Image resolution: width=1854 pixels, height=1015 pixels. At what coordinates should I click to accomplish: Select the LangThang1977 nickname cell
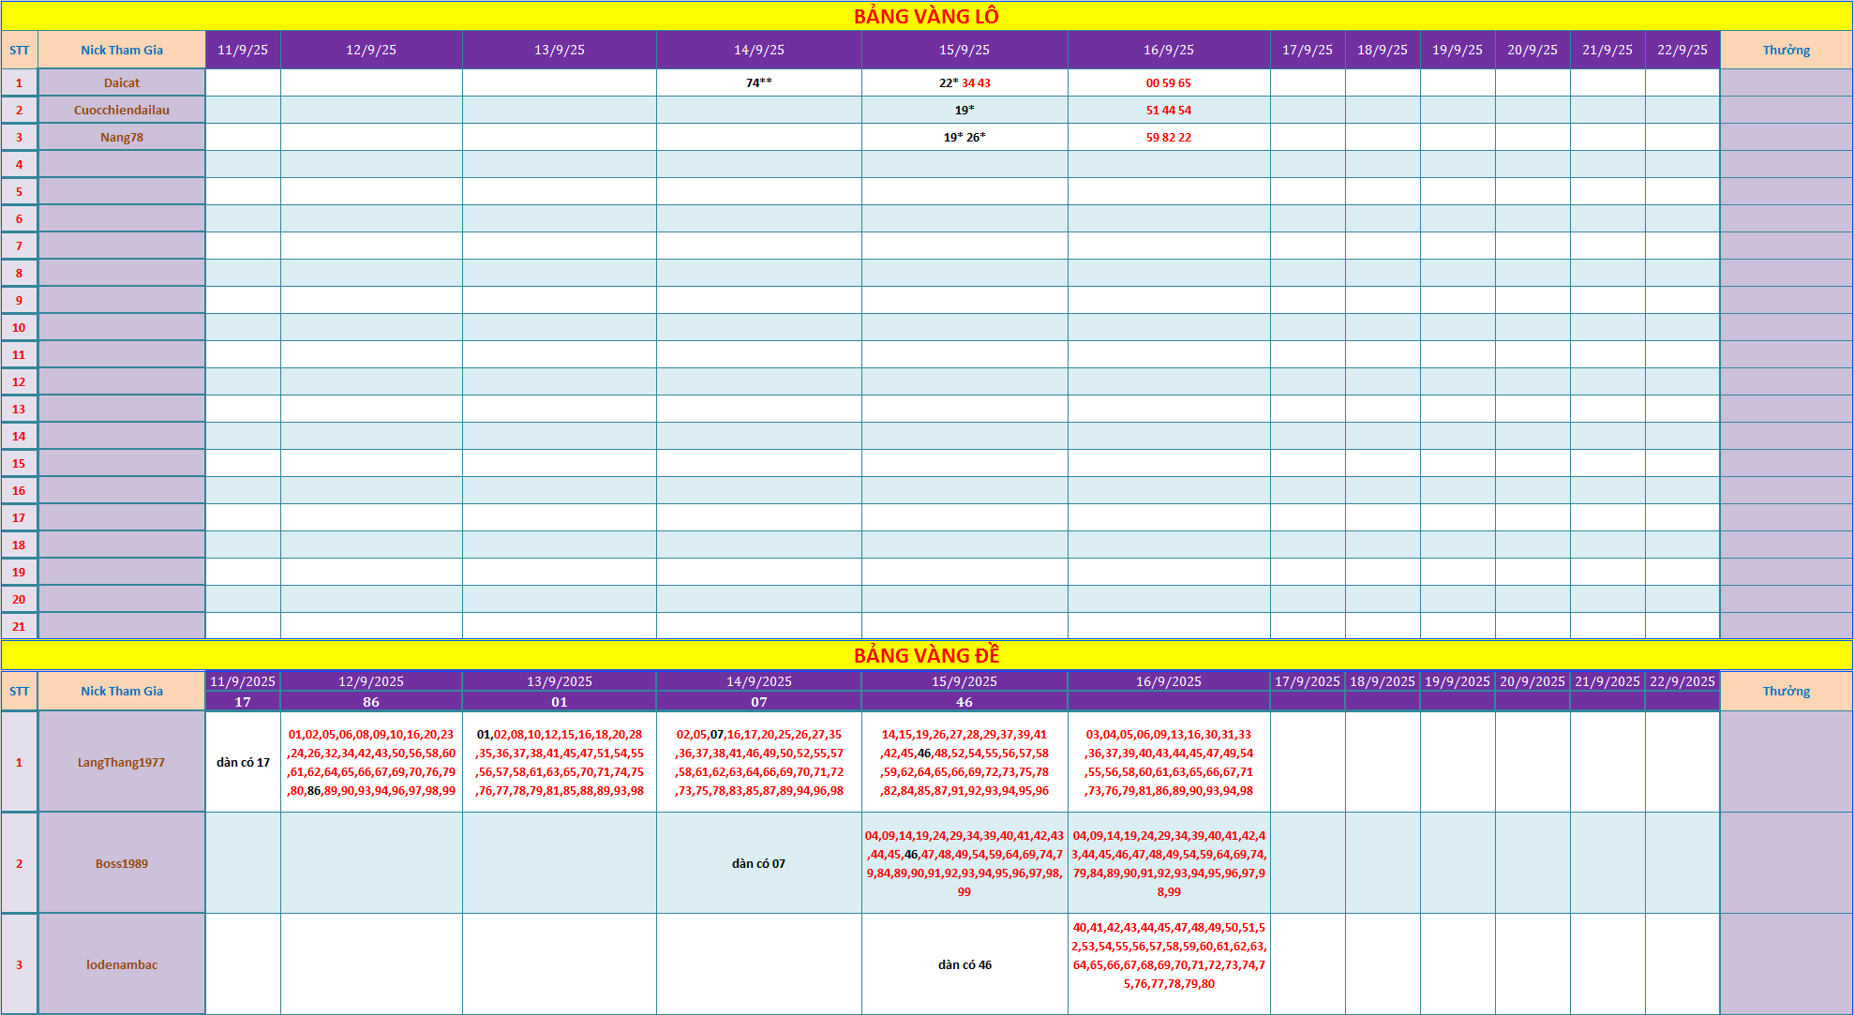click(122, 762)
